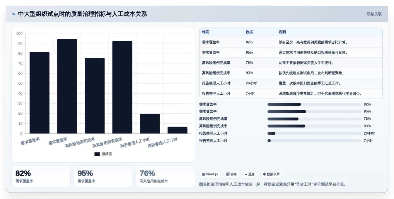Screen dimensions: 394x199
Task: Click the 7小时 cell in the table
Action: coord(250,94)
